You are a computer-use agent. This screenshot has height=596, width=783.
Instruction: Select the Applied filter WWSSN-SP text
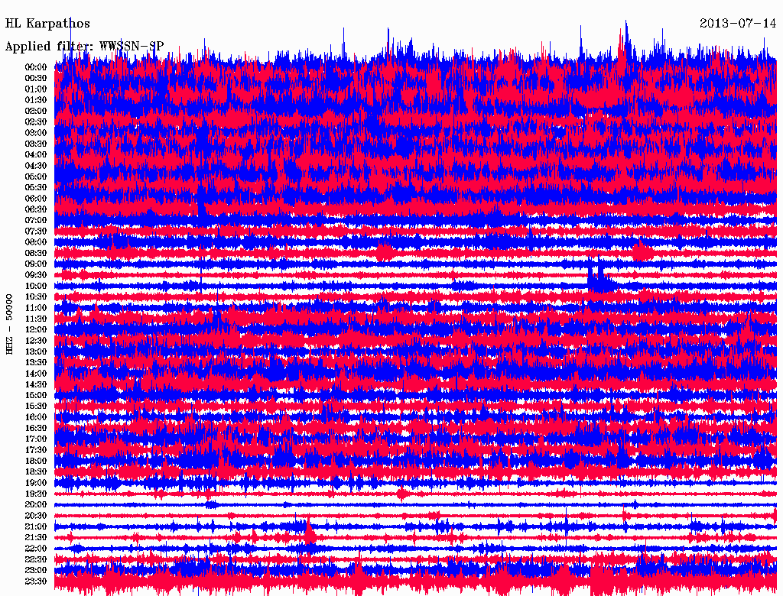84,47
